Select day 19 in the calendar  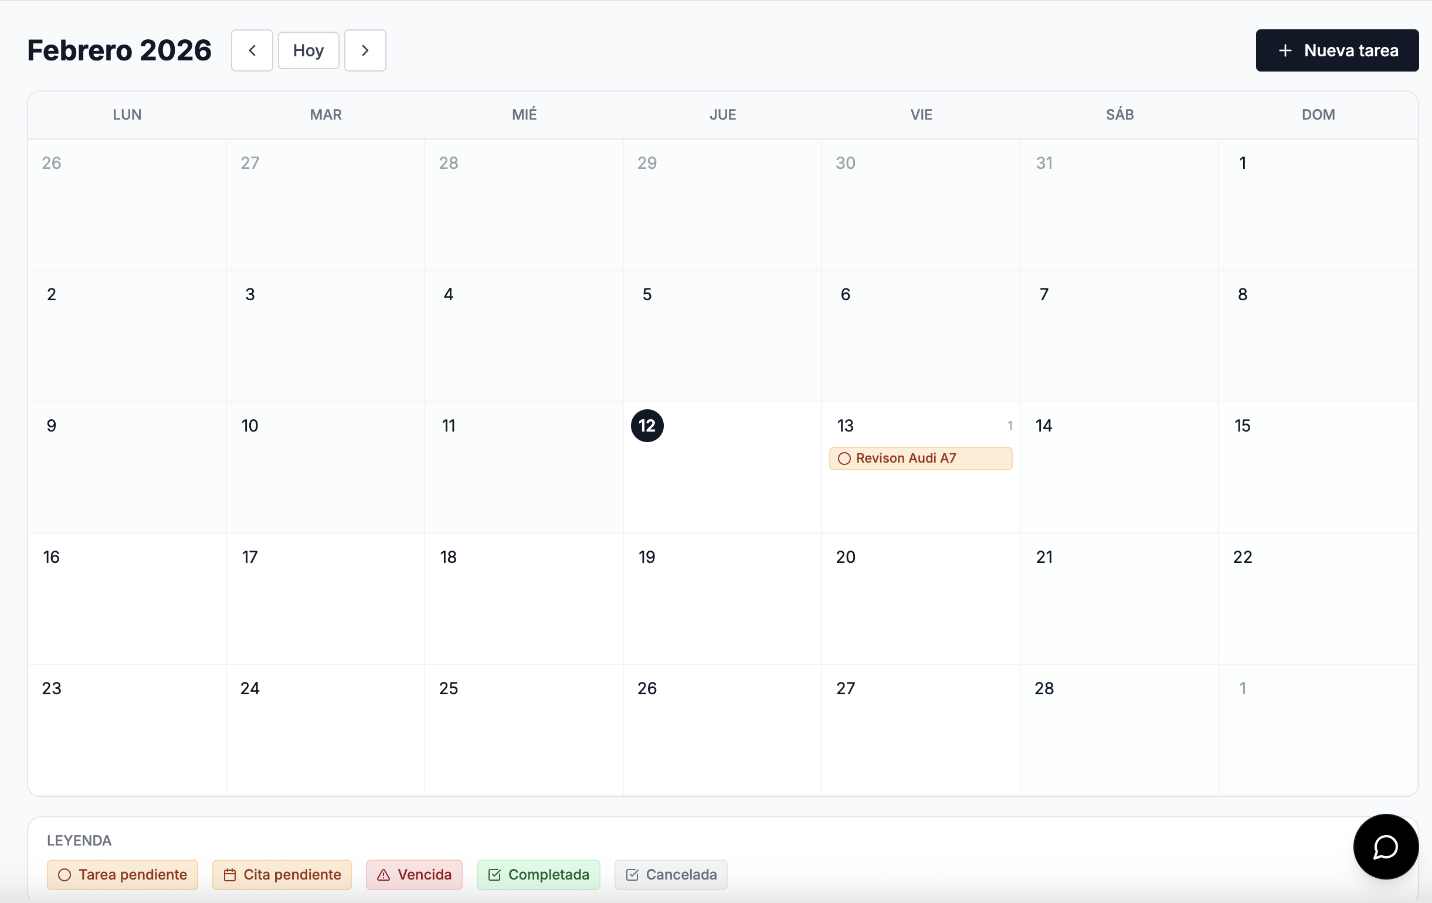(x=722, y=599)
